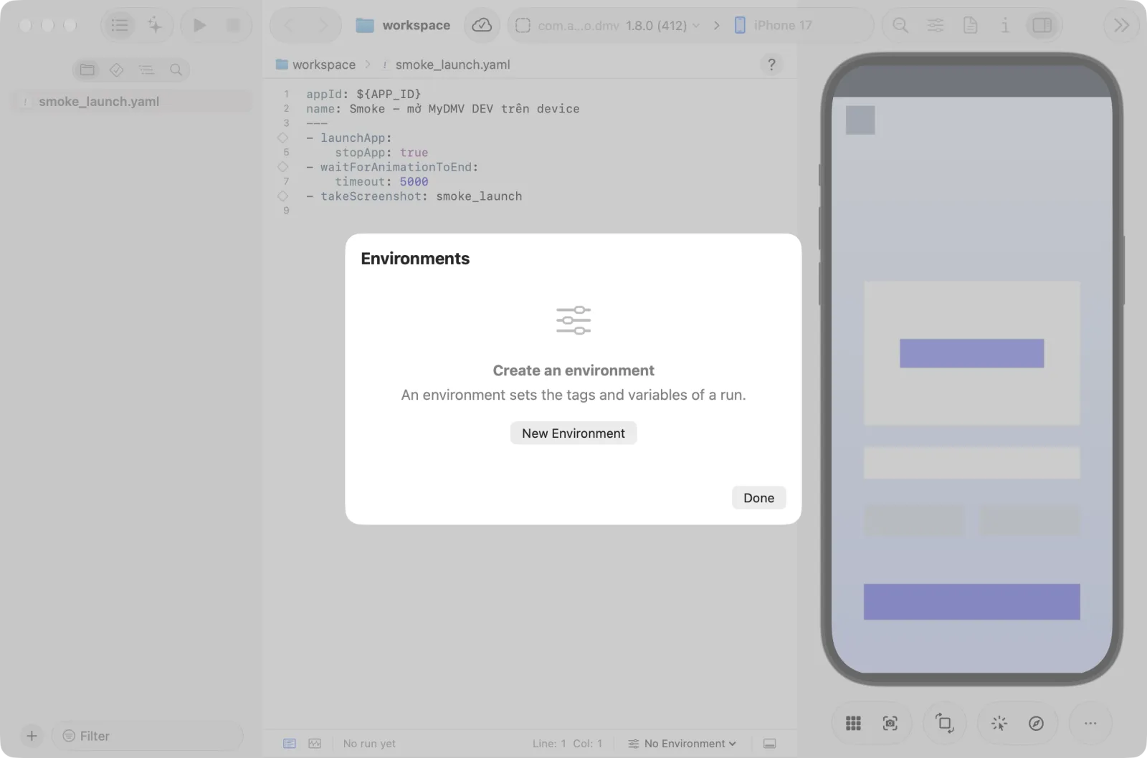1147x758 pixels.
Task: Select smoke_launch.yaml in the sidebar
Action: (x=133, y=101)
